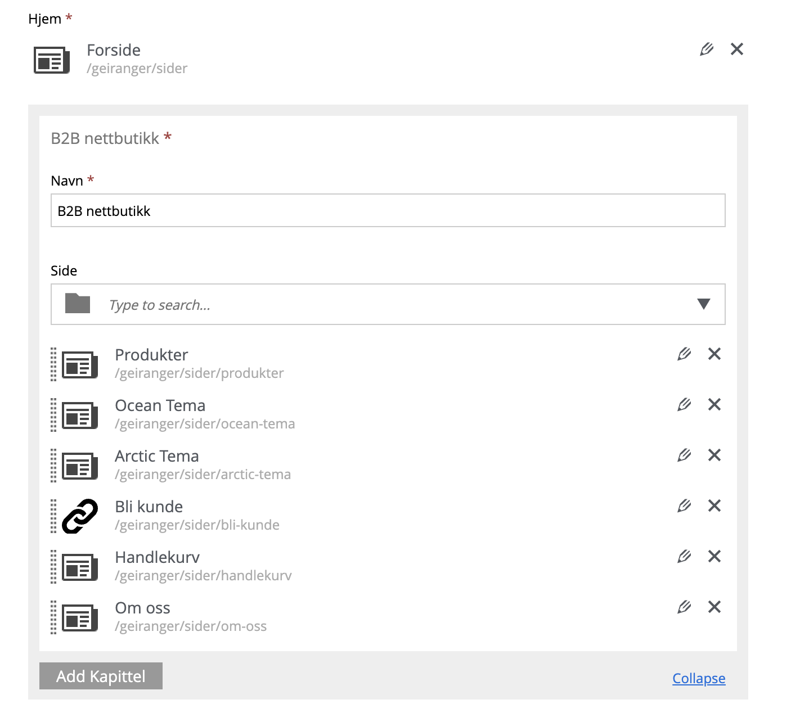
Task: Open the Side selector dropdown arrow
Action: 703,304
